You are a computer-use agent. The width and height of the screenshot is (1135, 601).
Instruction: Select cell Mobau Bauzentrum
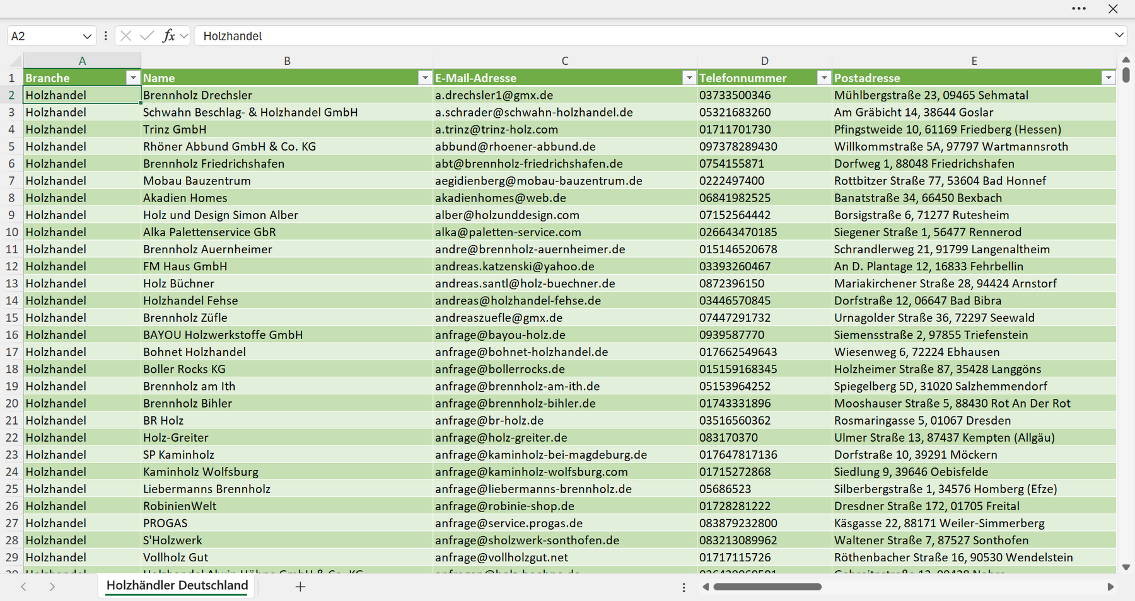(287, 181)
